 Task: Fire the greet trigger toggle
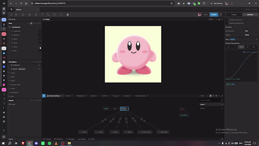click(39, 39)
